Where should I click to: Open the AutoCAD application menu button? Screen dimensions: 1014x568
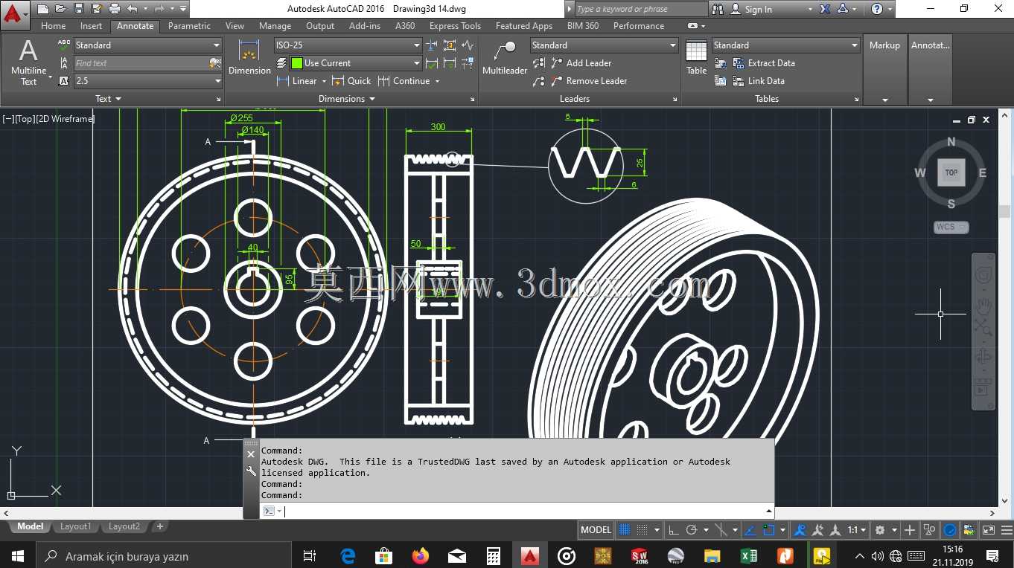[x=15, y=13]
